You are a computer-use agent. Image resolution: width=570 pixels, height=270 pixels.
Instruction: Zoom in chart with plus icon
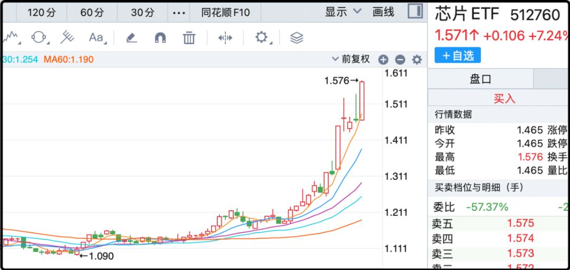click(x=383, y=60)
